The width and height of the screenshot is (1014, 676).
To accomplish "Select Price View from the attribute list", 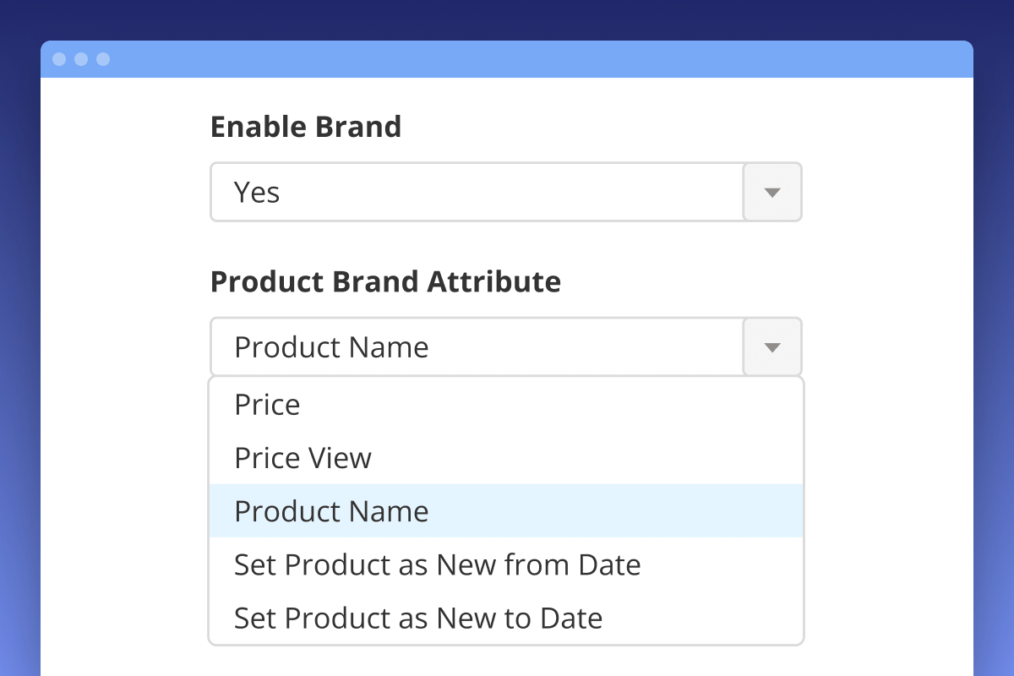I will pyautogui.click(x=302, y=457).
